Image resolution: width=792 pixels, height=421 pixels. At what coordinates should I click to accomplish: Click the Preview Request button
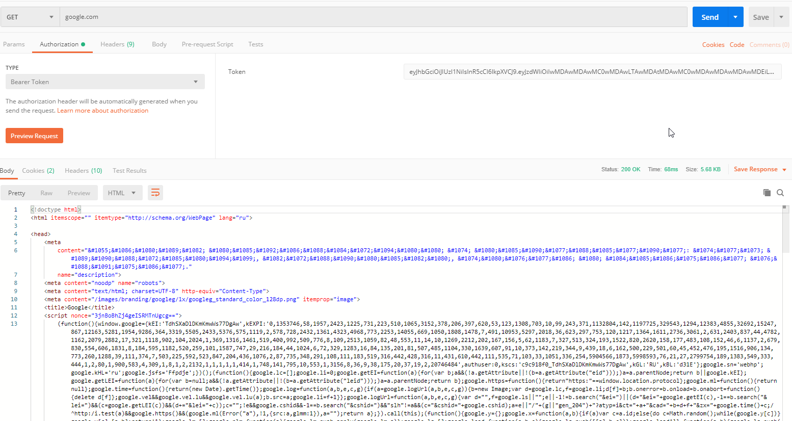pos(34,136)
